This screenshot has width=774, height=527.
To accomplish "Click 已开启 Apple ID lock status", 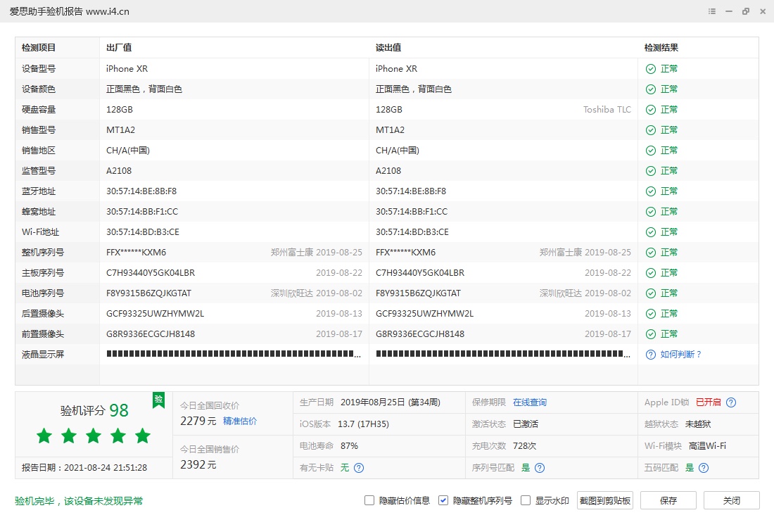I will pyautogui.click(x=709, y=402).
